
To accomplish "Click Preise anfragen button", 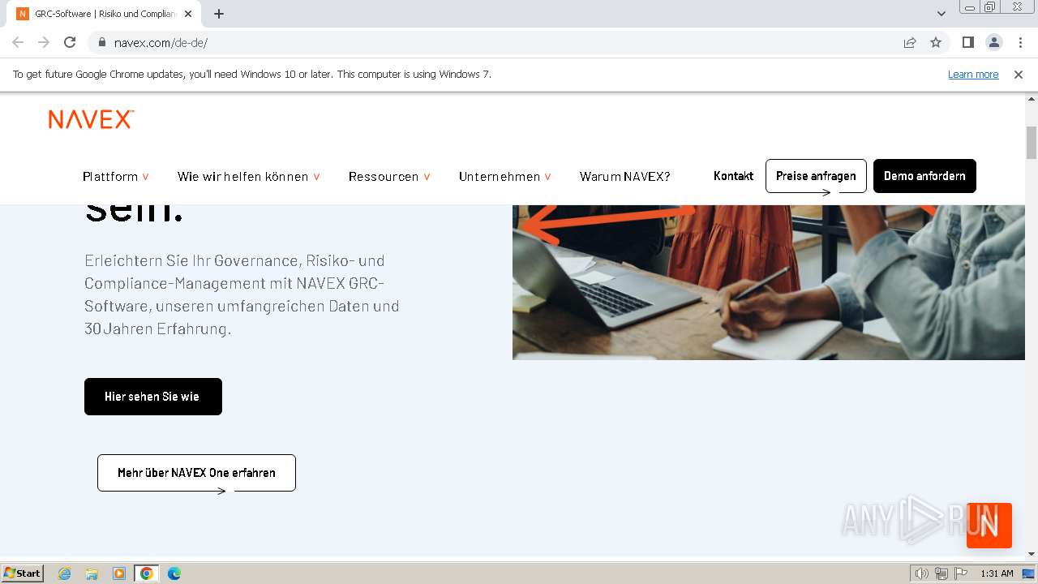I will coord(816,176).
